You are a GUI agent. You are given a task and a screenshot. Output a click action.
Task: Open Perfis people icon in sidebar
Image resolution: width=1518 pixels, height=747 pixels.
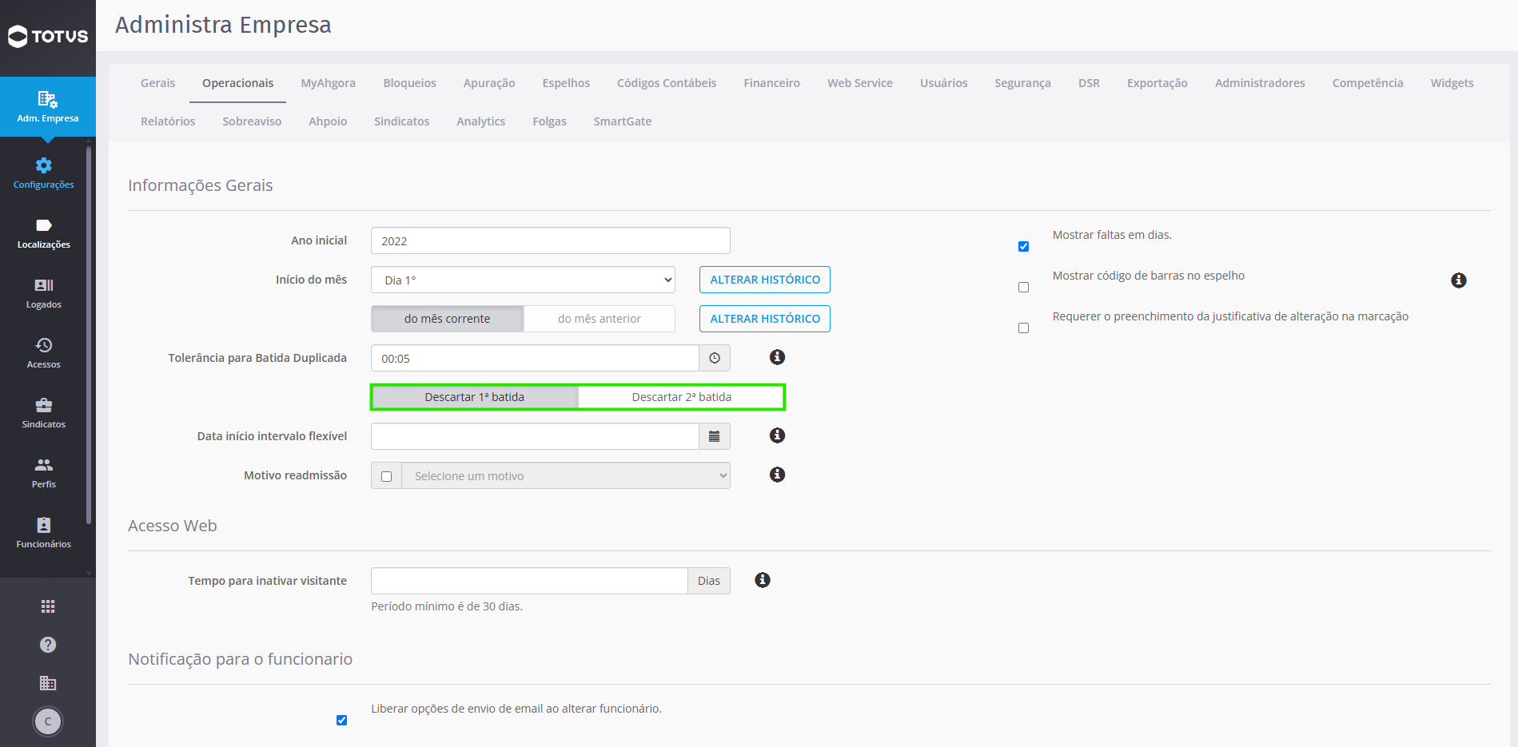pyautogui.click(x=44, y=465)
